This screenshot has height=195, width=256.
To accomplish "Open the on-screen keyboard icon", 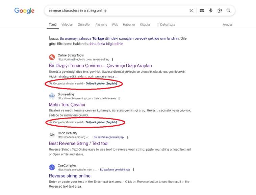I will (x=202, y=10).
